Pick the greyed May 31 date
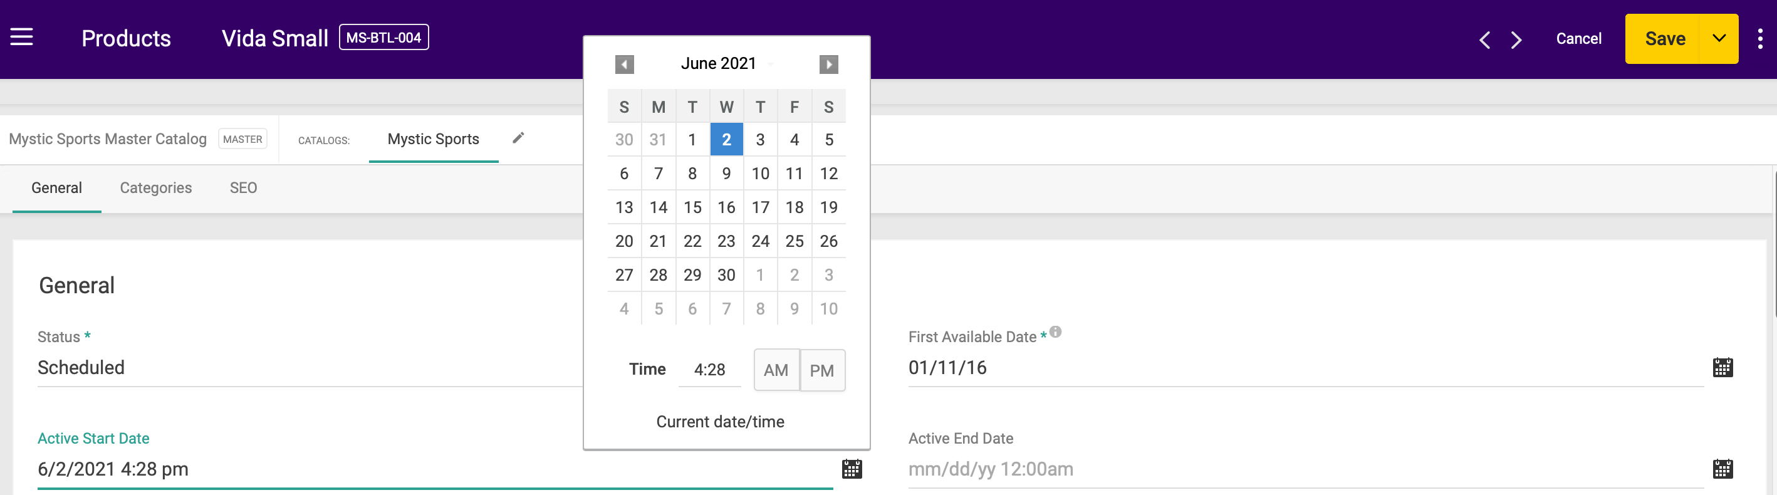The width and height of the screenshot is (1777, 495). [x=658, y=139]
